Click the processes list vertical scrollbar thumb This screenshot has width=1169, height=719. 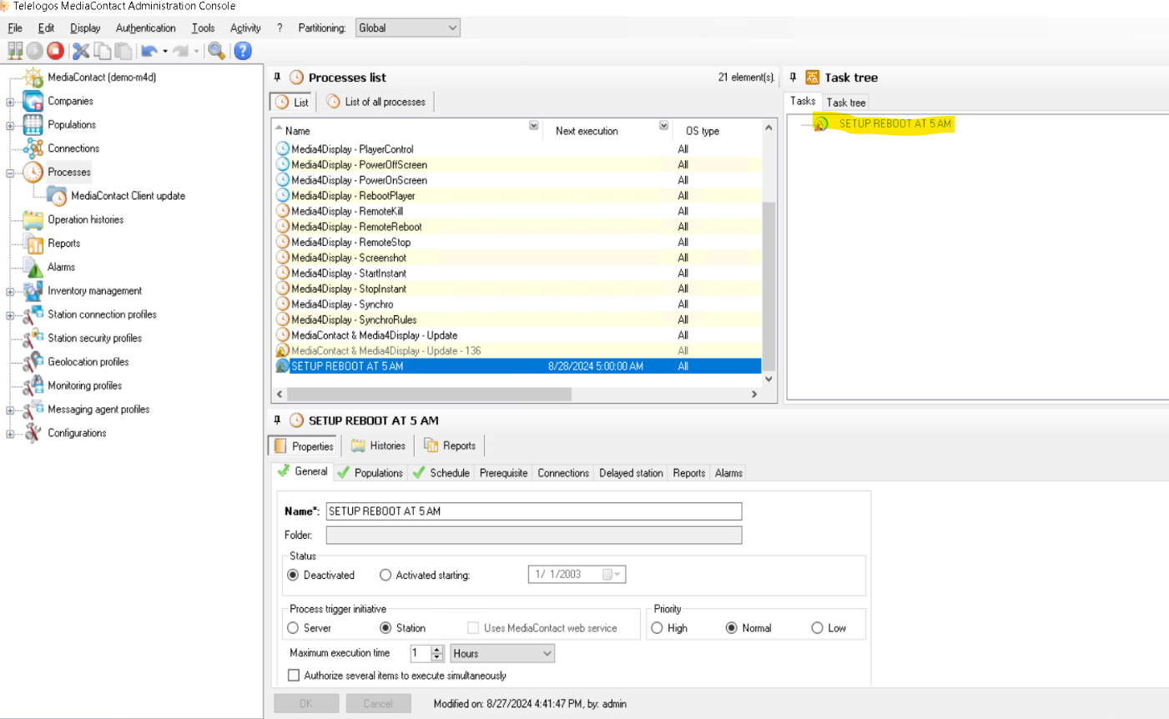[768, 286]
